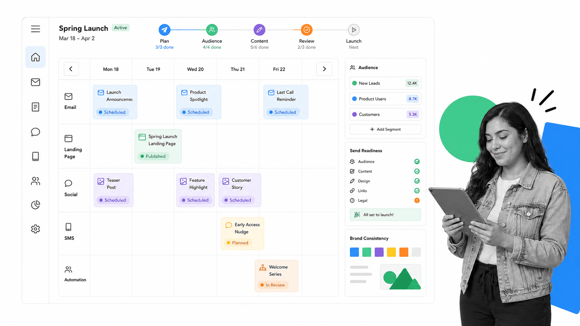Click the Active status badge
This screenshot has width=580, height=326.
click(120, 28)
